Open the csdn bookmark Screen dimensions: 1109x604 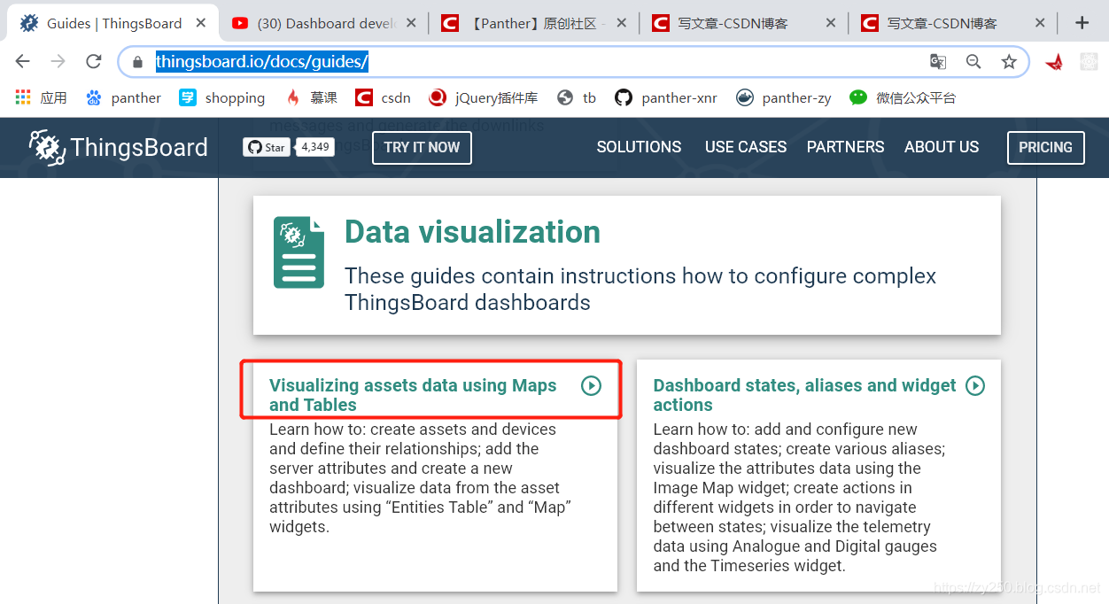pyautogui.click(x=383, y=97)
